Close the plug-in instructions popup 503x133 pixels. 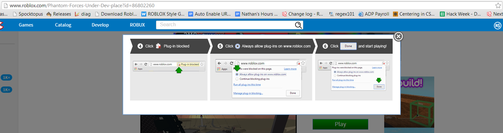click(x=398, y=37)
